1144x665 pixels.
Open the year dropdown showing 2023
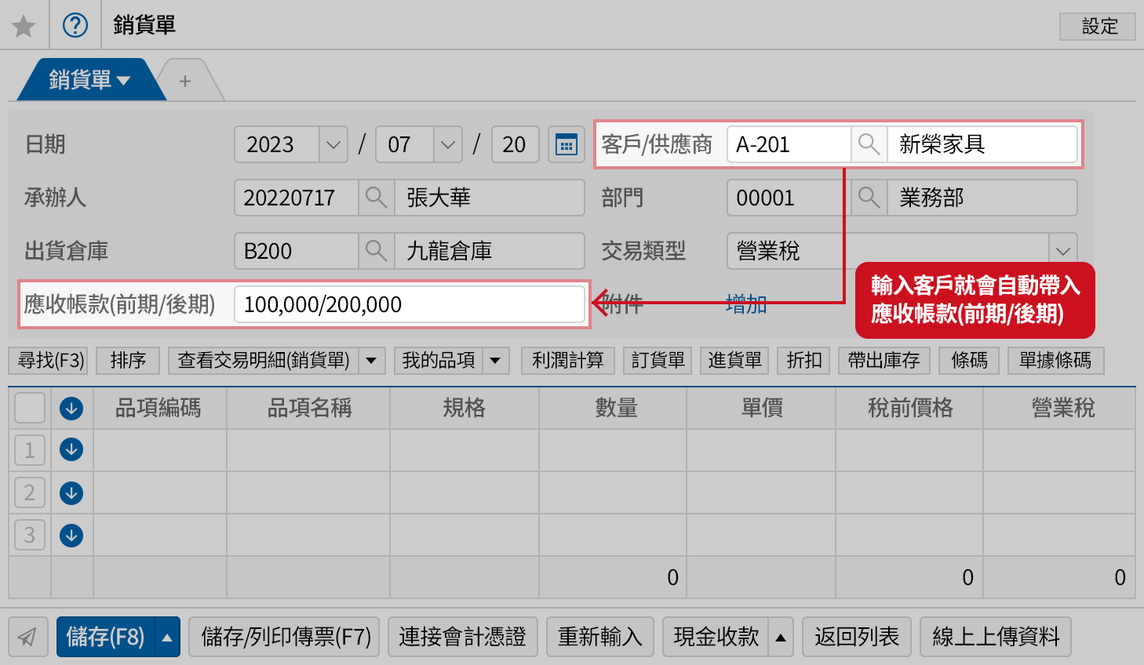pyautogui.click(x=332, y=144)
